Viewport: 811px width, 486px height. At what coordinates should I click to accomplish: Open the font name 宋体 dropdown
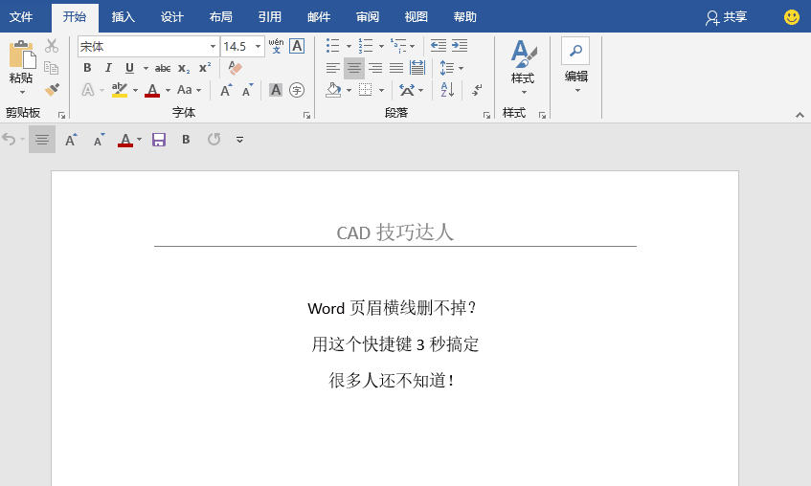(213, 47)
